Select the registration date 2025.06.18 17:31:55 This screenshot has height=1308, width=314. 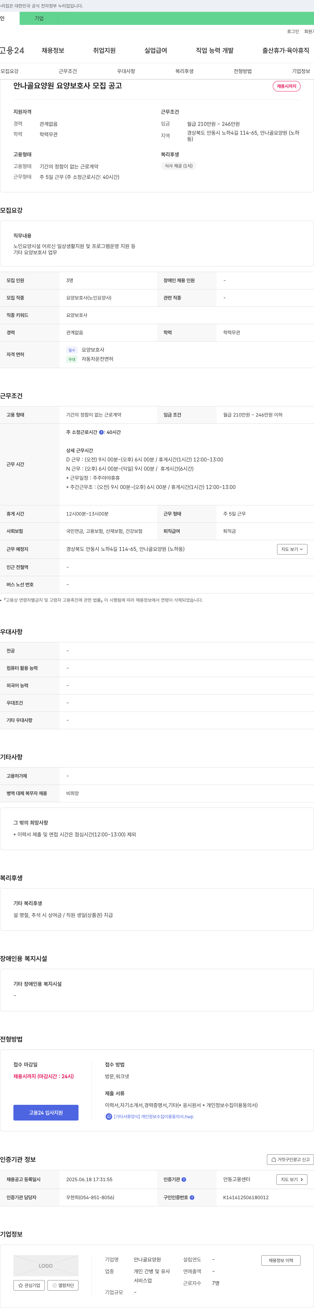[89, 1179]
